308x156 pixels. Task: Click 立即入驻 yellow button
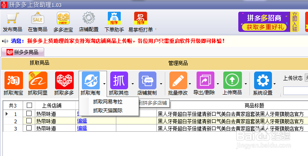pyautogui.click(x=295, y=22)
